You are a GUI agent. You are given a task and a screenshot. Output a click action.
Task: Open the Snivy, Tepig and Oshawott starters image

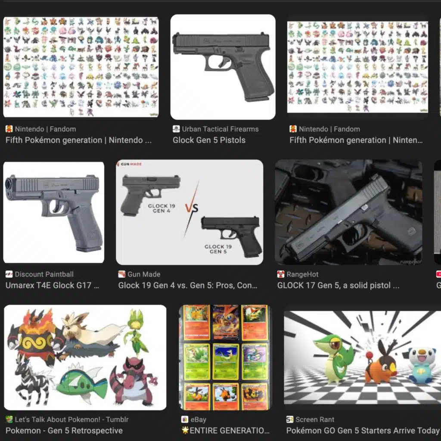363,357
